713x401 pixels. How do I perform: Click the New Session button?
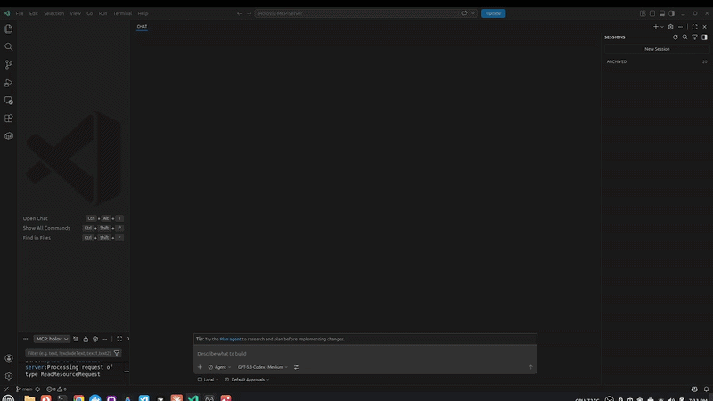[x=657, y=49]
